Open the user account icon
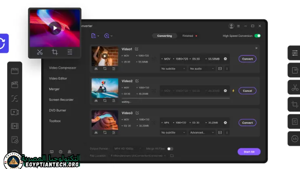 (x=231, y=26)
